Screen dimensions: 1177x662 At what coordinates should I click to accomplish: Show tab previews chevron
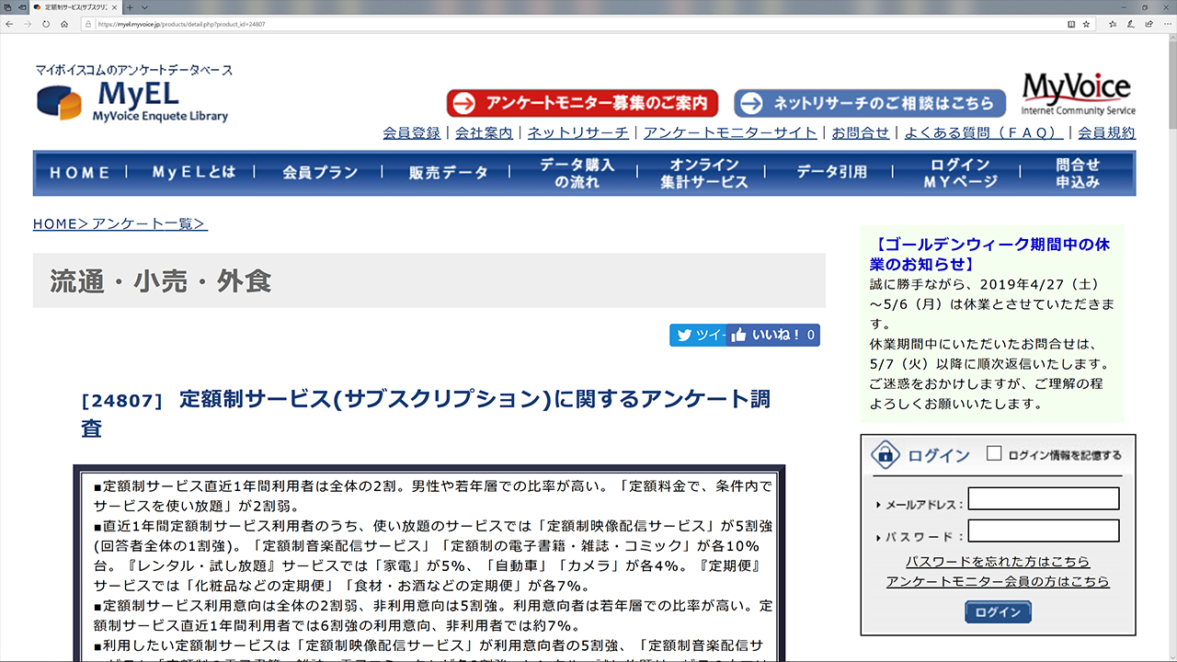[x=143, y=6]
